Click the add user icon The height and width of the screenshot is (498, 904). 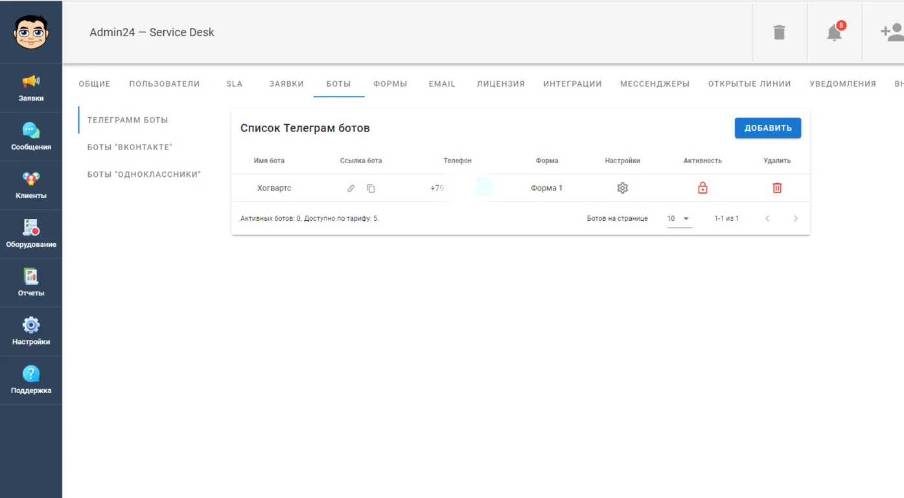pos(892,32)
